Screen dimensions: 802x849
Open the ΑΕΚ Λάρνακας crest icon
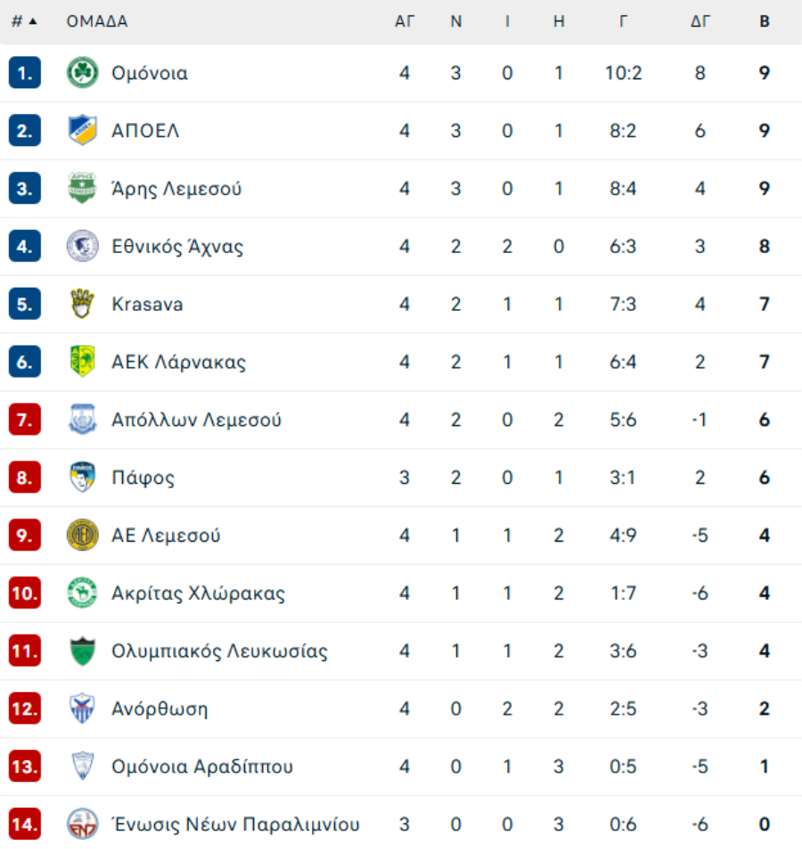pos(82,361)
